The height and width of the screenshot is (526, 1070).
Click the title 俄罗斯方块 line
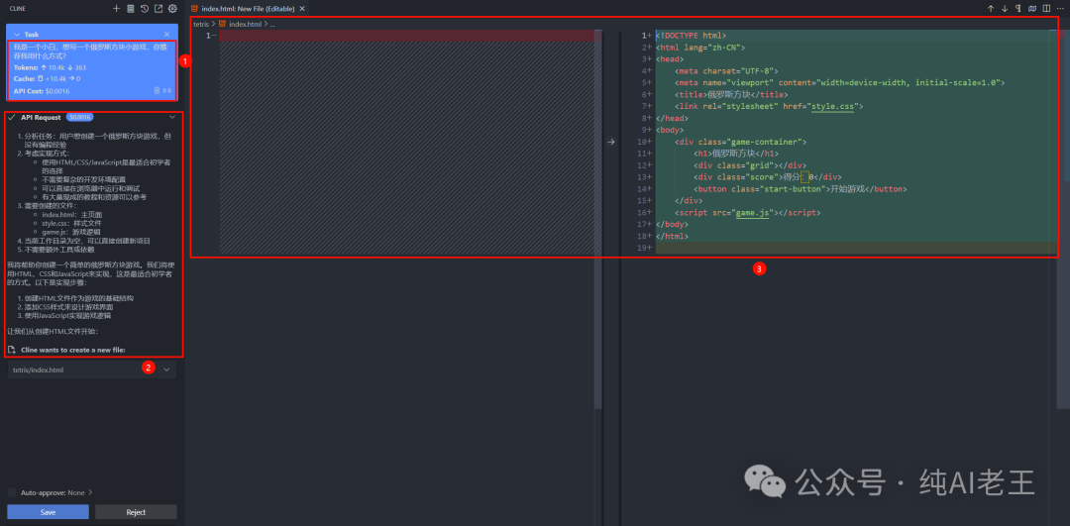click(x=731, y=95)
